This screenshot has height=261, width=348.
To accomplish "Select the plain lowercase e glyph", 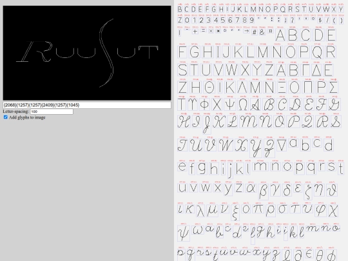I will pos(182,166).
